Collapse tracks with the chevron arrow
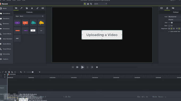Screen dimensions: 181x101 (5, 77)
